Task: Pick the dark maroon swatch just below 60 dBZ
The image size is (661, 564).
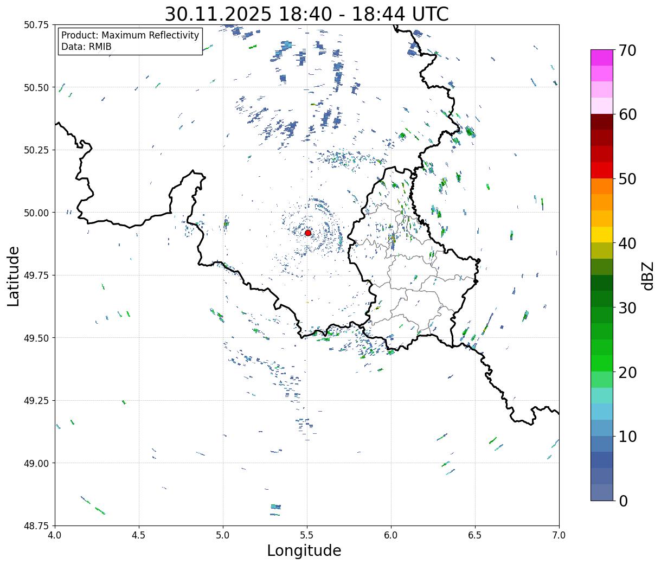Action: 602,122
